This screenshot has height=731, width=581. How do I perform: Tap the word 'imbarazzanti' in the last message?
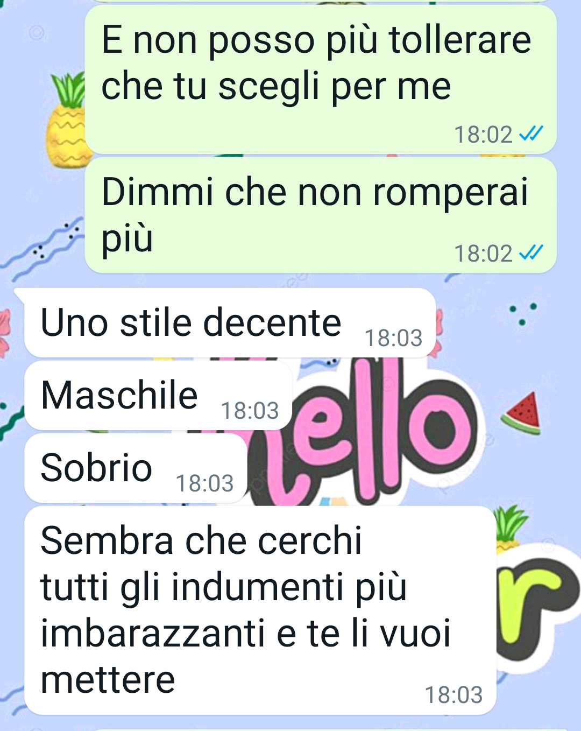(153, 633)
